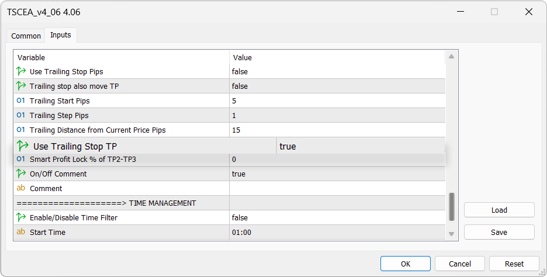Open the Use Trailing Stop TP value dropdown

[x=360, y=146]
